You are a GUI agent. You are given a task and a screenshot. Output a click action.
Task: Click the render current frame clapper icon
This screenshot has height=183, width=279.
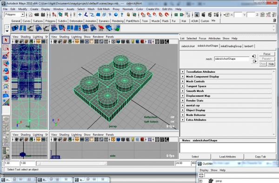coord(203,15)
